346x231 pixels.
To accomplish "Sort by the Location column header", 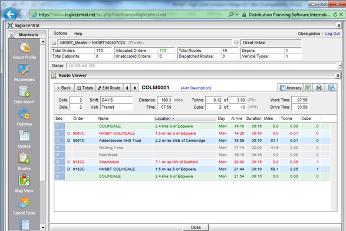I will click(x=184, y=118).
